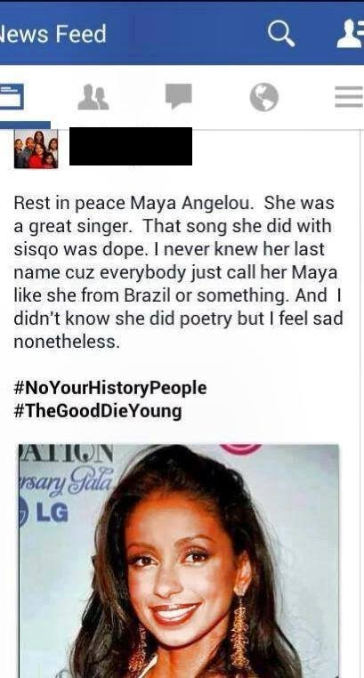
Task: Tap the woman's dangling earring in photo
Action: point(240,632)
